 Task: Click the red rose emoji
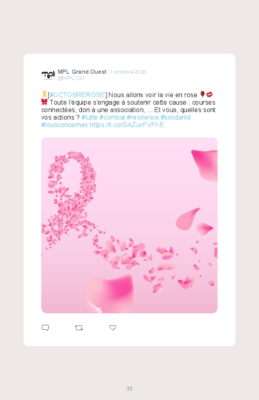(x=202, y=94)
